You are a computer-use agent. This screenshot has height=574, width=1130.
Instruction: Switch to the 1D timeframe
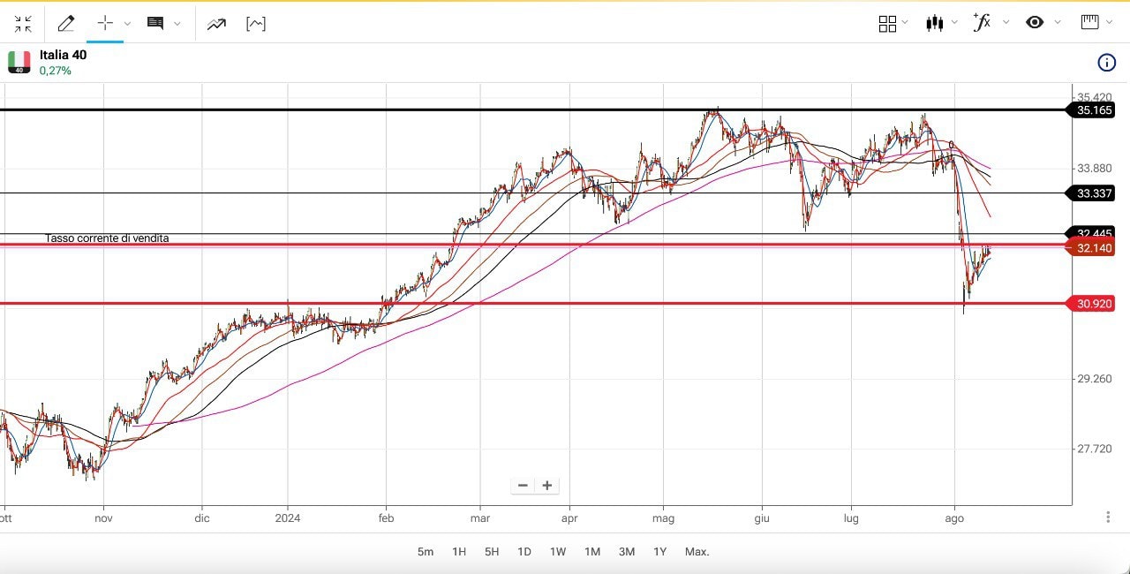[x=524, y=552]
